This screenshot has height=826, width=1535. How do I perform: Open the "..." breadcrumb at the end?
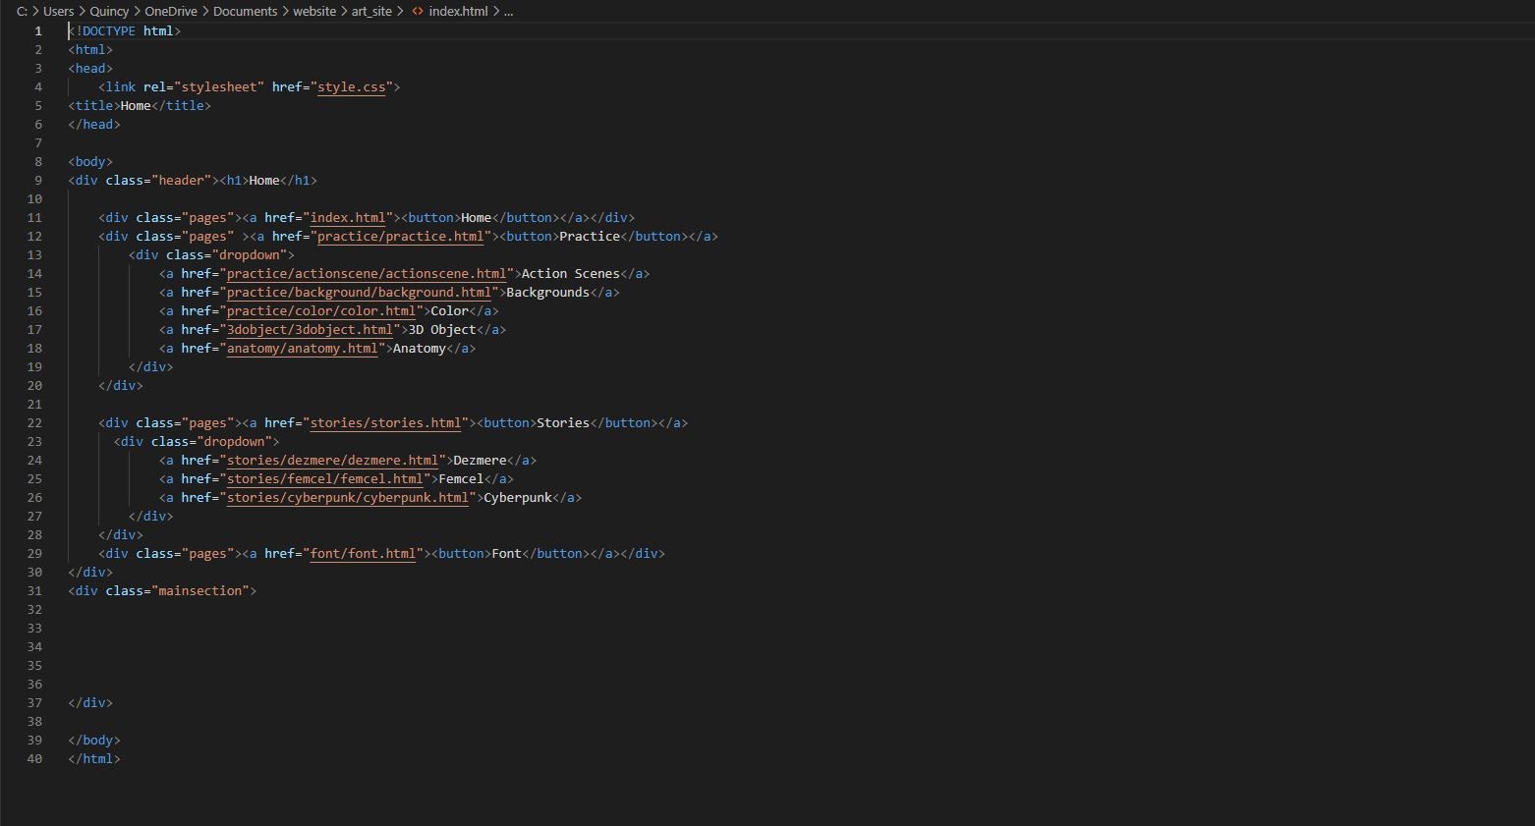coord(508,11)
